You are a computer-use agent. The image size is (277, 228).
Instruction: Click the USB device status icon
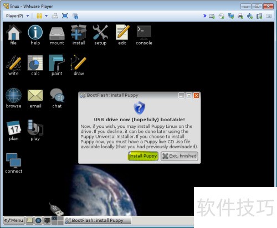[259, 16]
